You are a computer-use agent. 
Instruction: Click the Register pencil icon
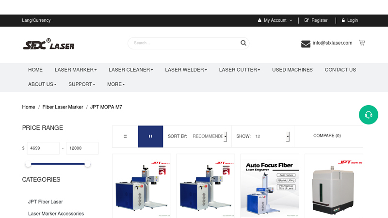tap(307, 20)
